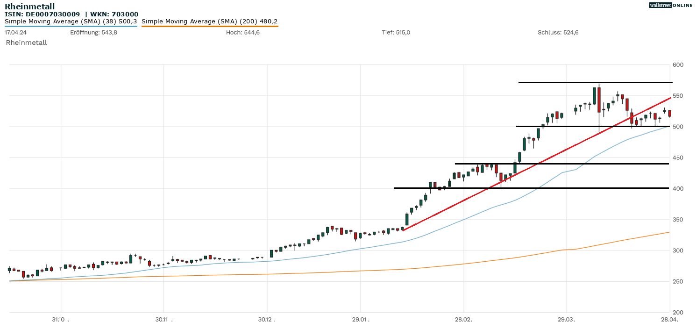Click the Tief: 515,0 value
Screen dimensions: 696x322
click(x=396, y=32)
